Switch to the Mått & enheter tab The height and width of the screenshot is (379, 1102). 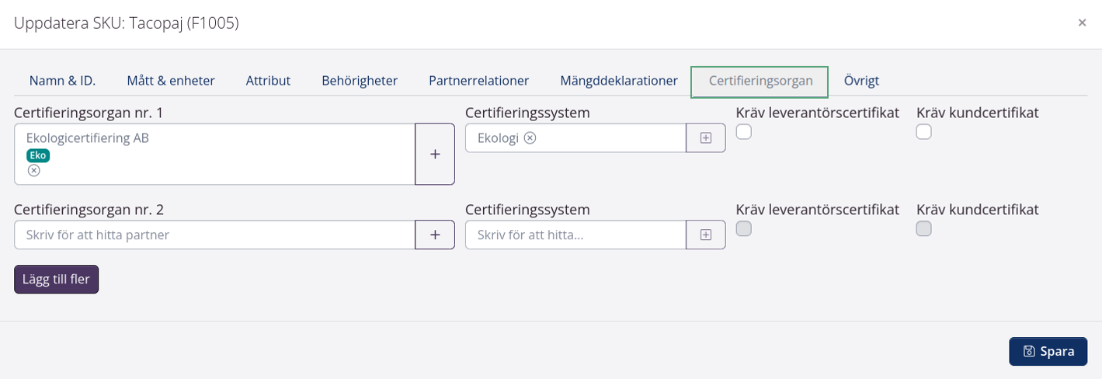tap(171, 81)
